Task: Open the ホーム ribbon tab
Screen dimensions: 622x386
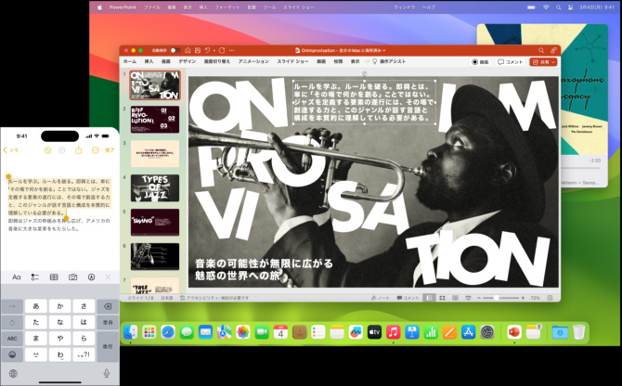Action: point(130,61)
